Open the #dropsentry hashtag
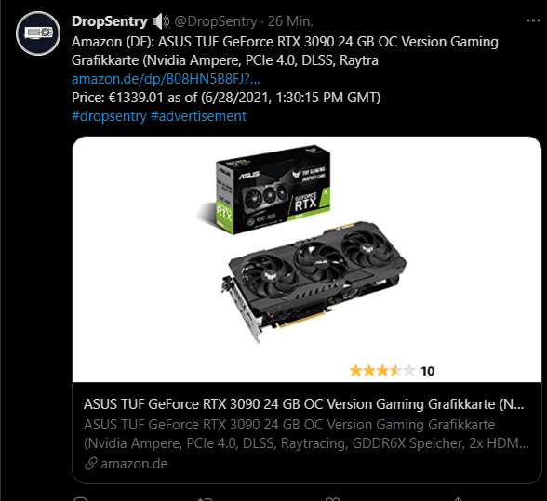 tap(109, 116)
